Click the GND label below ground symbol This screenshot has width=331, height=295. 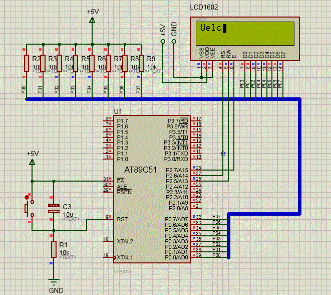[56, 290]
